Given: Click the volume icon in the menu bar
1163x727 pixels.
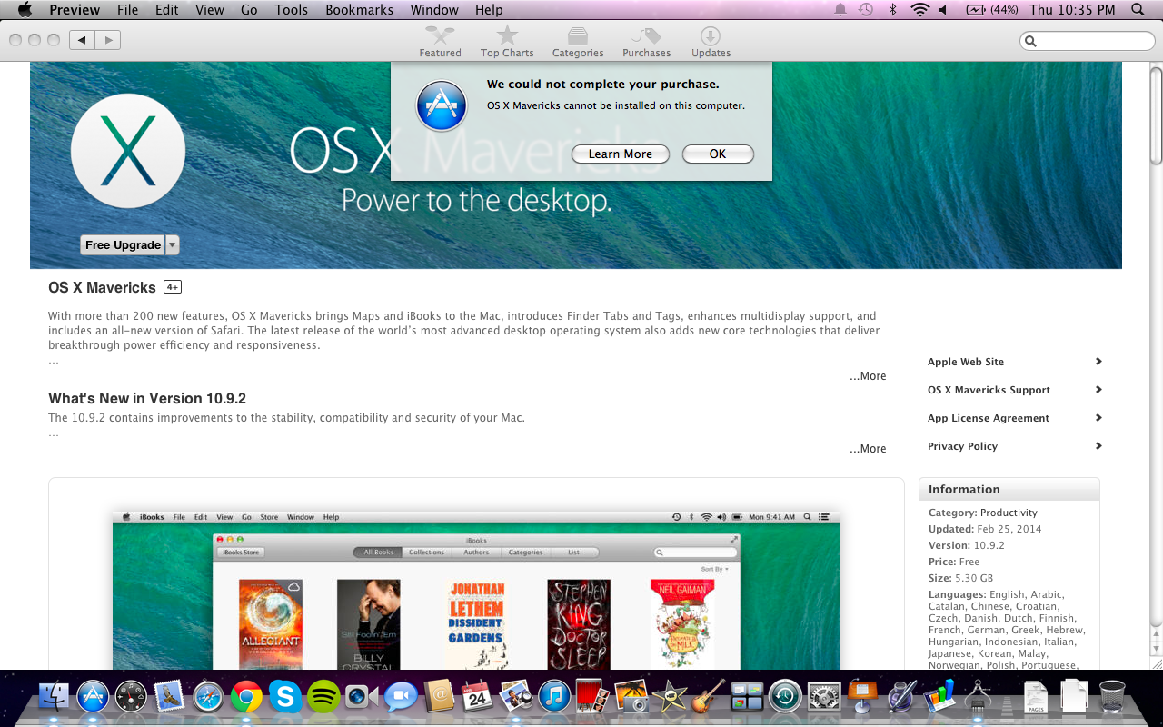Looking at the screenshot, I should coord(944,10).
